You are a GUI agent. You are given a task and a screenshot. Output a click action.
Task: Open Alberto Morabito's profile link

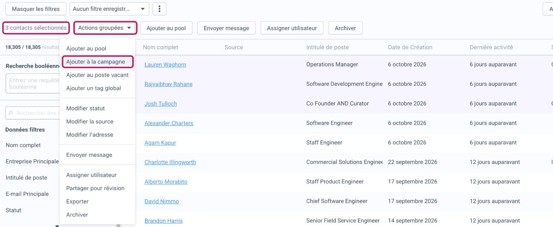click(166, 182)
